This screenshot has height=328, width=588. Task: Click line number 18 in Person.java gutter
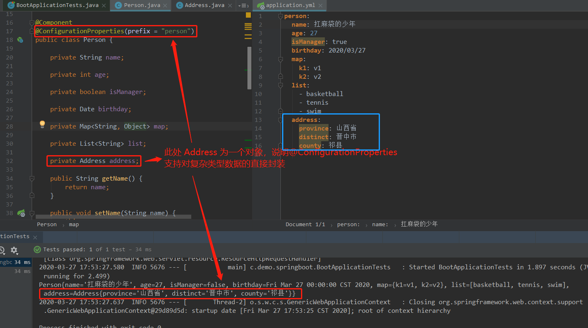point(9,40)
